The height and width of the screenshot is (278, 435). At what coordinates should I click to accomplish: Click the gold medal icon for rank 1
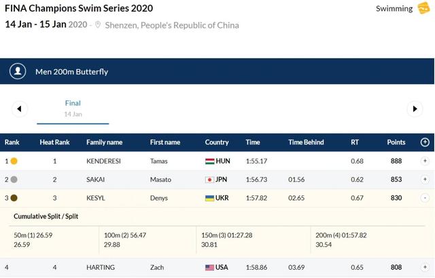14,161
